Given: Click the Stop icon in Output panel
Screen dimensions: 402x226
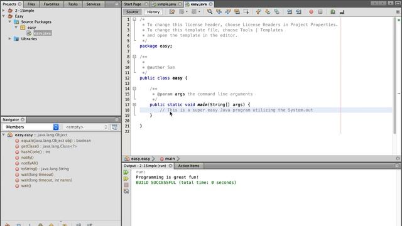Looking at the screenshot, I should coord(126,185).
